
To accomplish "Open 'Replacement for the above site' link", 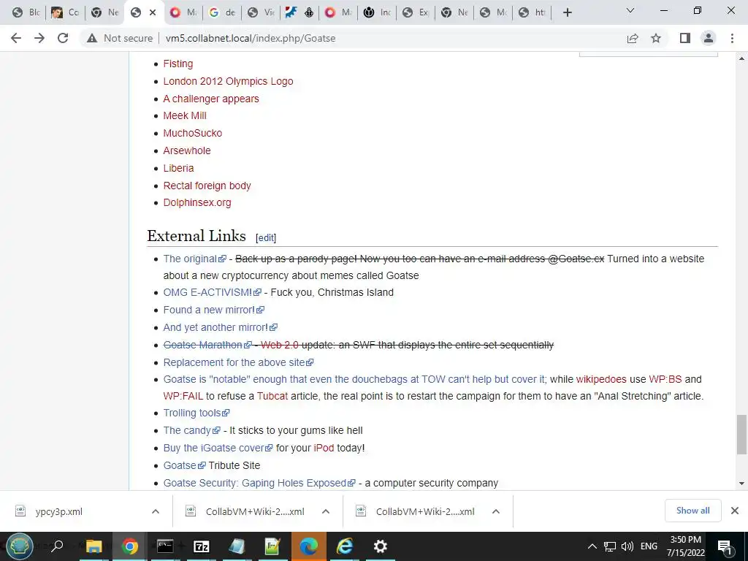I will click(x=239, y=362).
